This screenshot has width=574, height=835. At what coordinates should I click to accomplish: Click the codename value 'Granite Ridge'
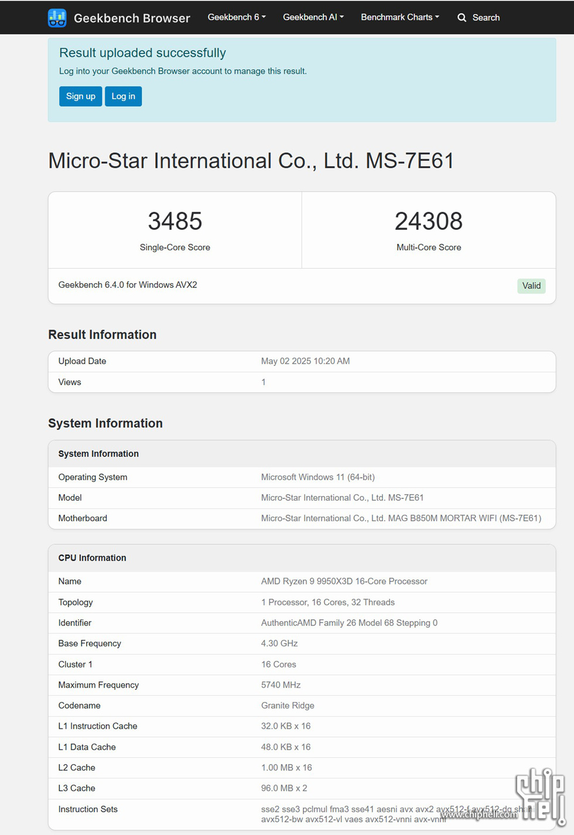(288, 705)
